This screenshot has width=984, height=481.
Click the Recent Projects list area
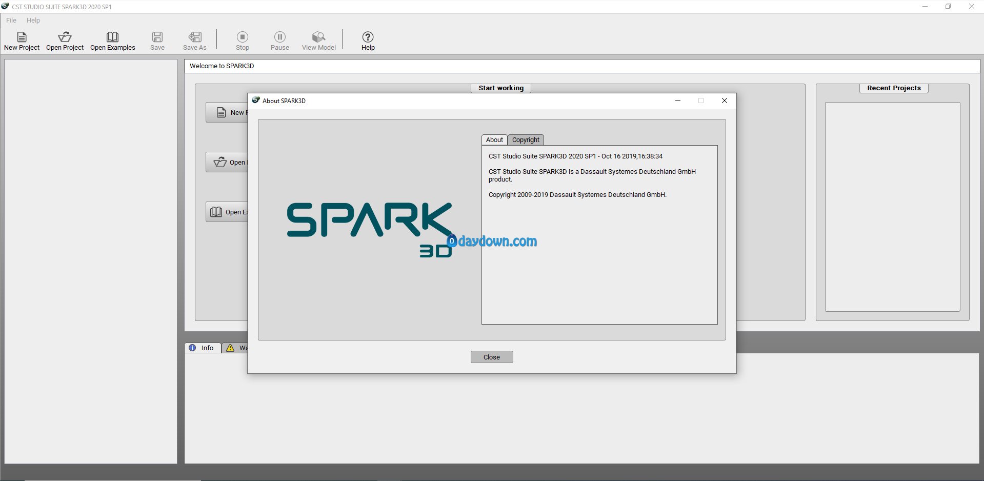tap(892, 207)
